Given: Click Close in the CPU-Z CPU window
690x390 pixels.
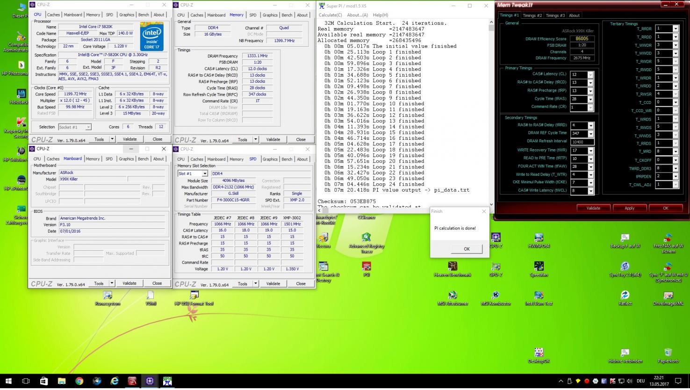Looking at the screenshot, I should (157, 139).
